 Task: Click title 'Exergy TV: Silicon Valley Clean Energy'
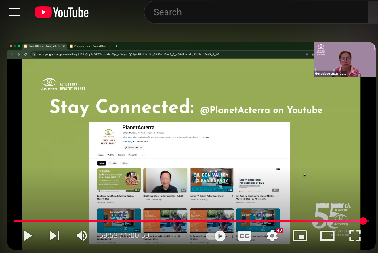pos(207,196)
